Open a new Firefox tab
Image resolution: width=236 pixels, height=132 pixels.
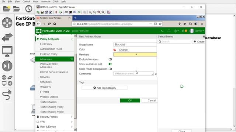pos(75,18)
